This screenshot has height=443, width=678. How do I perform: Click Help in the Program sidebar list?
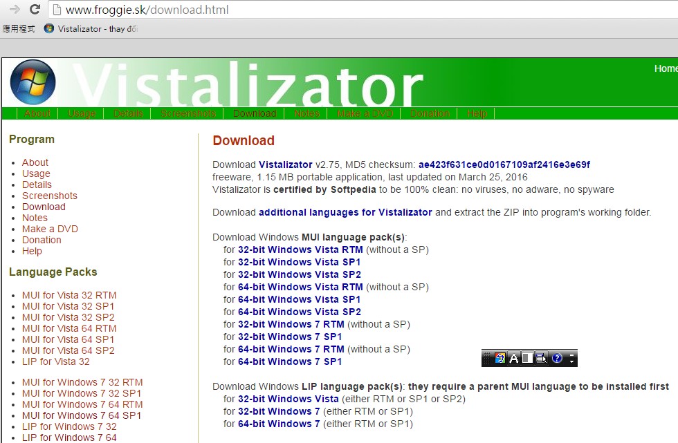click(32, 252)
